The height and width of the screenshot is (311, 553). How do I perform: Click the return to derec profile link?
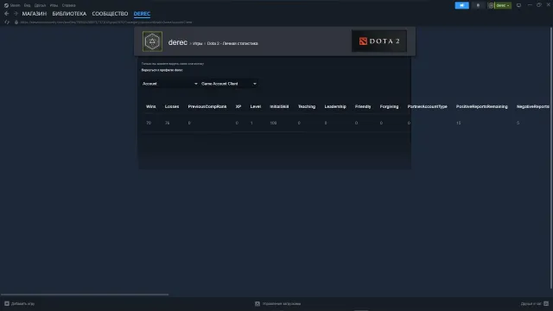click(x=162, y=70)
